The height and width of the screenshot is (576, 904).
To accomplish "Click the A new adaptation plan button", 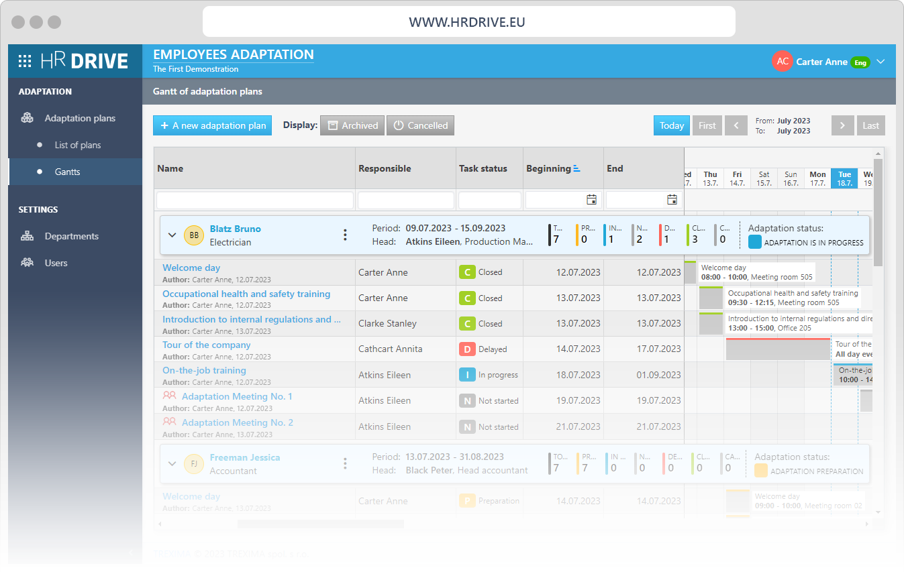I will point(212,125).
